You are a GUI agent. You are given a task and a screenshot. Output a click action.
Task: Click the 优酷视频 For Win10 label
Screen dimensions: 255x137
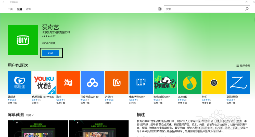click(43, 97)
